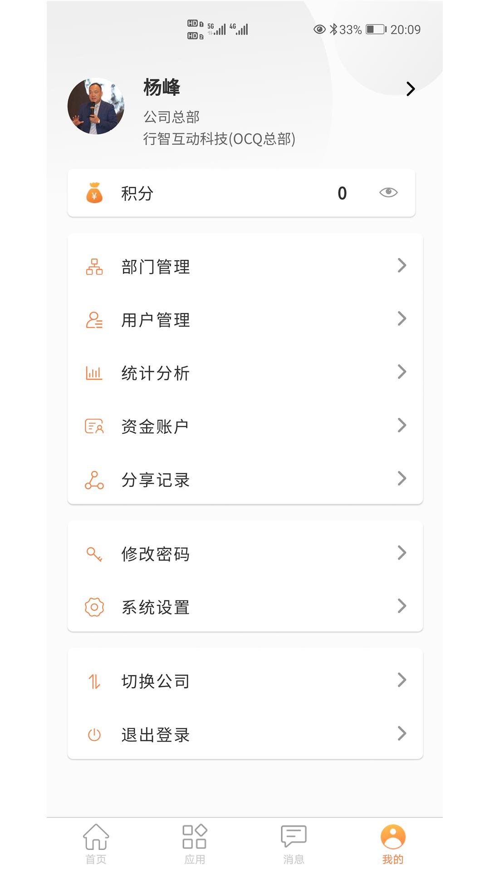Click the department management org-chart icon
The width and height of the screenshot is (490, 872).
(x=94, y=267)
